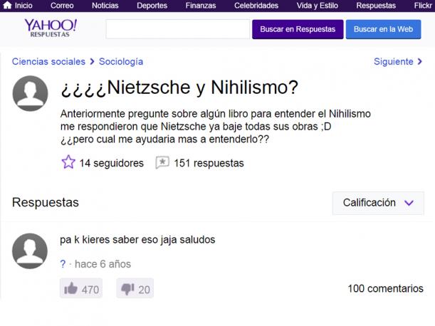Viewport: 435px width, 326px height.
Task: Click the answers speech-bubble icon beside 151 respuestas
Action: (x=162, y=162)
